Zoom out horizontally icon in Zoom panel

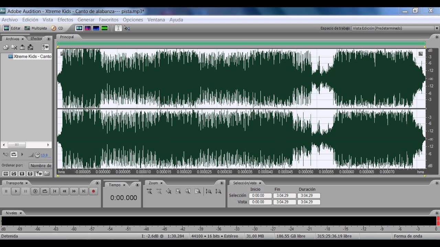pyautogui.click(x=159, y=191)
